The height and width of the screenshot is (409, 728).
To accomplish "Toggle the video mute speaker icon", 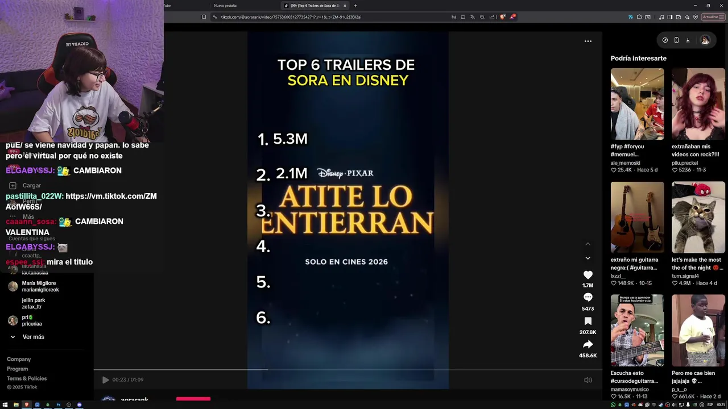I will point(588,380).
